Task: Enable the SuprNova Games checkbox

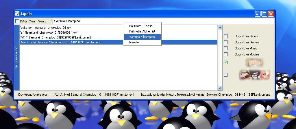Action: (225, 42)
